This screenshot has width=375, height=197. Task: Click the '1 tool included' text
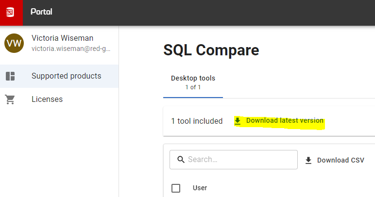197,121
